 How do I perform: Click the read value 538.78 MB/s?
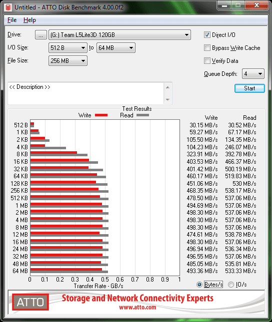240,234
